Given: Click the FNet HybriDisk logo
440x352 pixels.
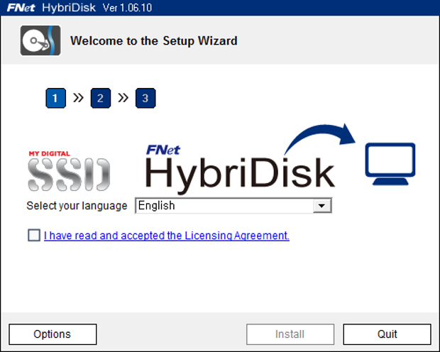Looking at the screenshot, I should [x=240, y=170].
